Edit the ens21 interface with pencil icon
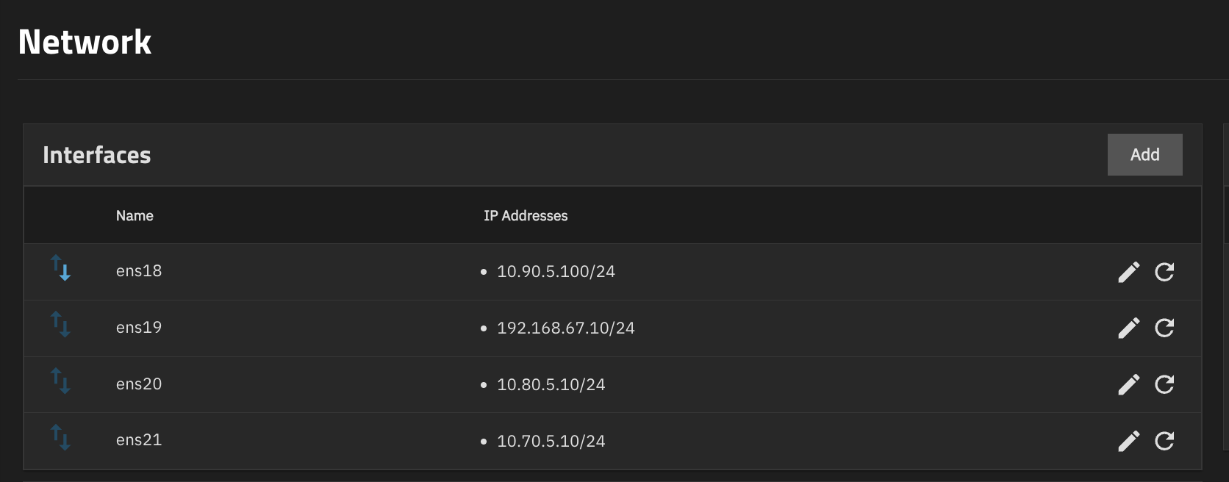 click(1128, 441)
